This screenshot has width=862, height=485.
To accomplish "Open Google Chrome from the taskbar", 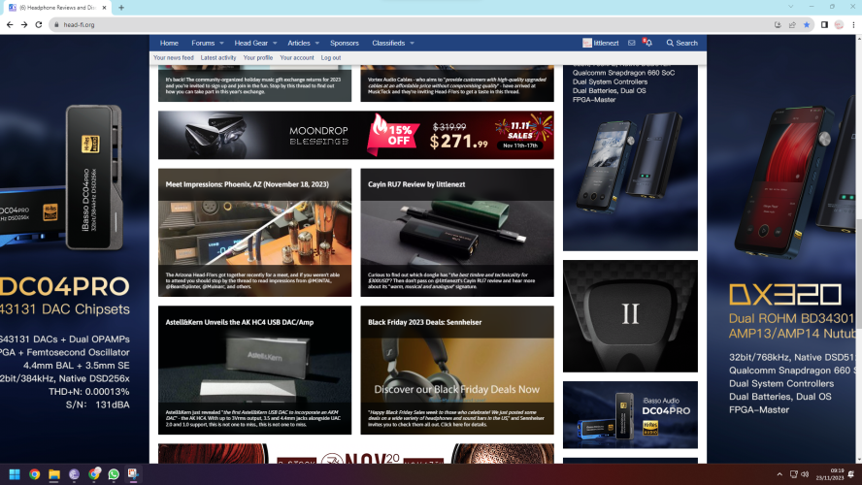I will point(35,474).
